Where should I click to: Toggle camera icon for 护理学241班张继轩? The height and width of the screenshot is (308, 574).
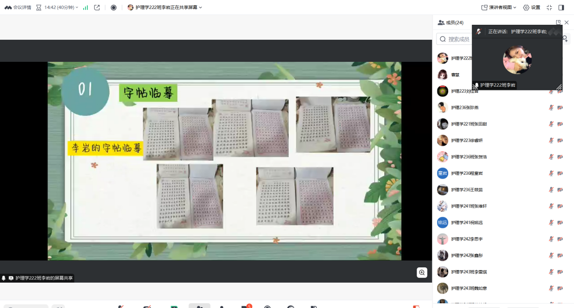[x=560, y=206]
